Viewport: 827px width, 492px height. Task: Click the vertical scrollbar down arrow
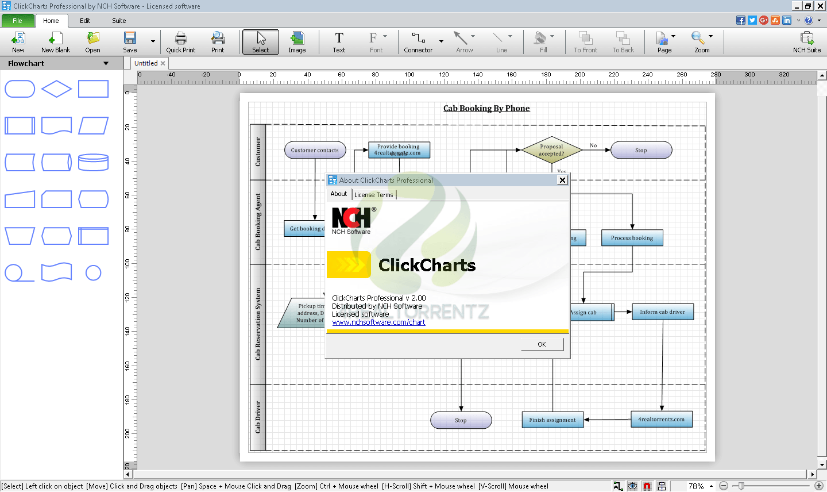tap(822, 465)
